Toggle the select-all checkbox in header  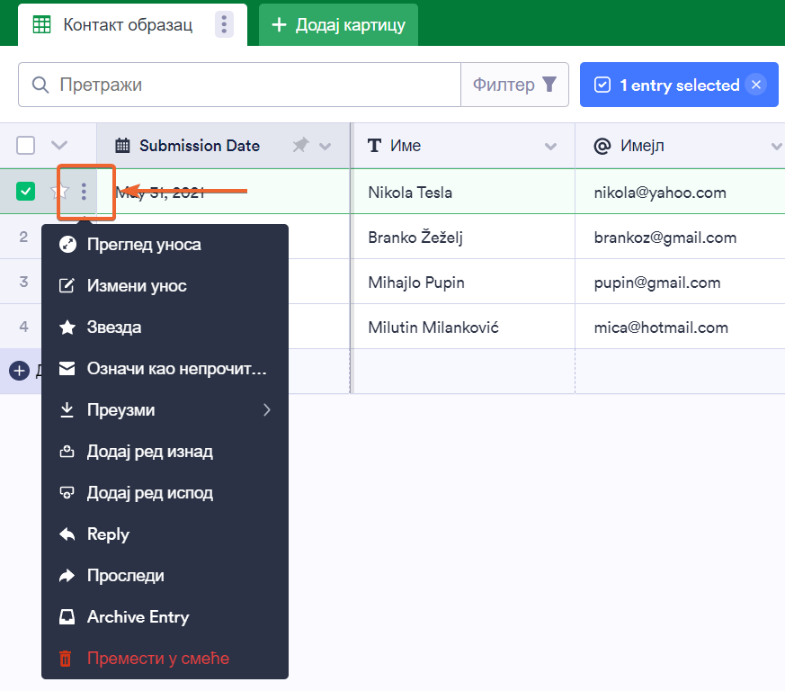pyautogui.click(x=26, y=146)
